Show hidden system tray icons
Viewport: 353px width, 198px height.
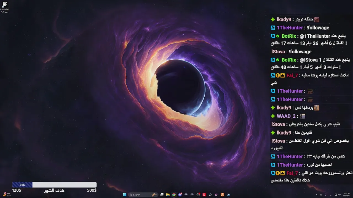point(317,195)
